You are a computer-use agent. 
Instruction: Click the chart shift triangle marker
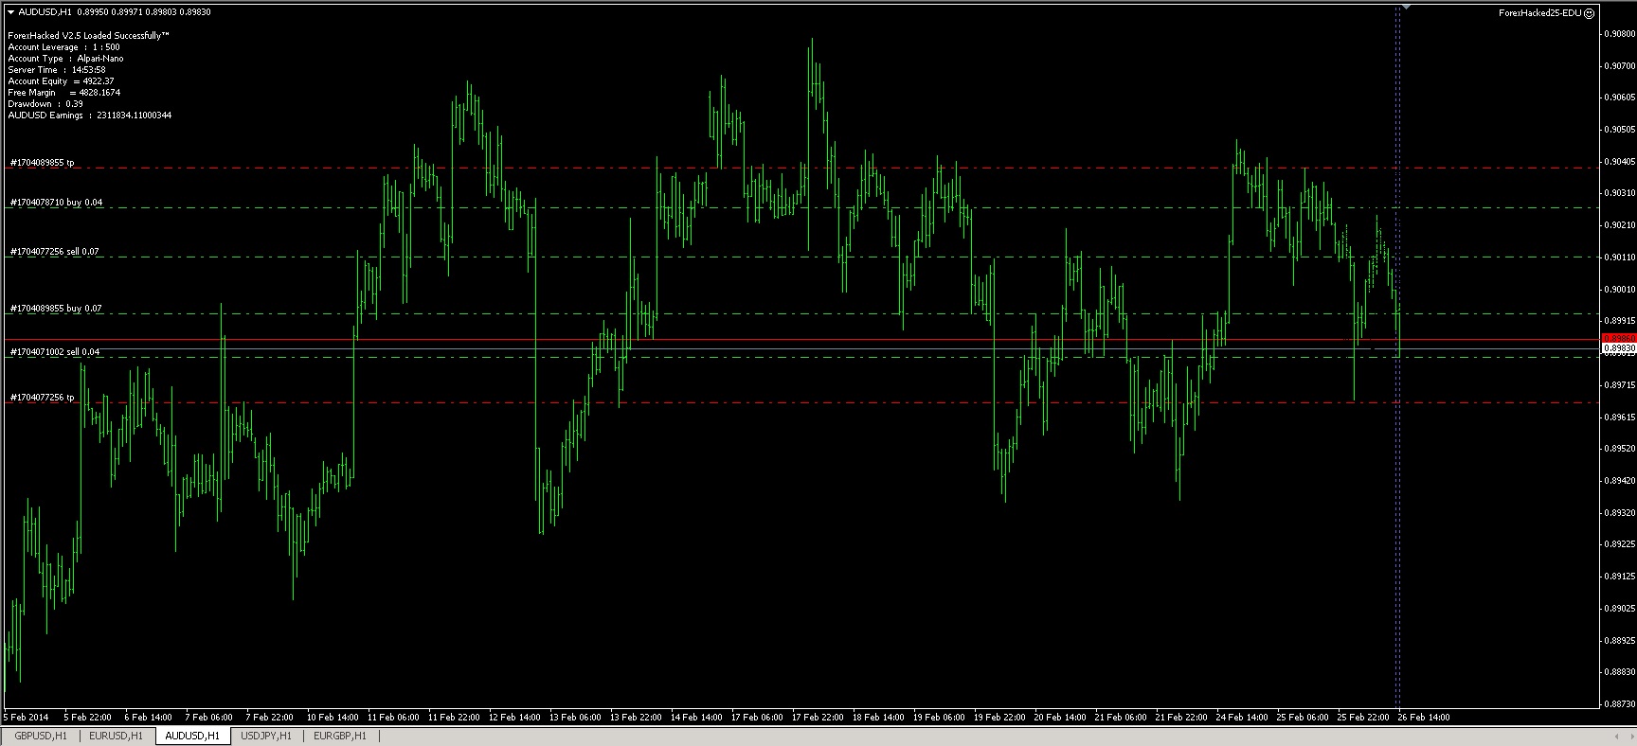tap(1405, 8)
